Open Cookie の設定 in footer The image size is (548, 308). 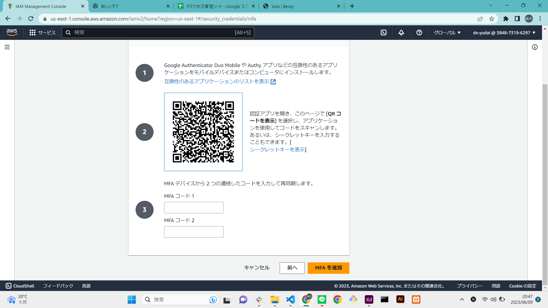523,286
